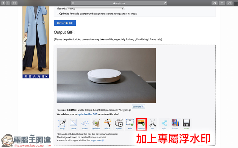Viewport: 238px width, 148px height.
Task: Select the crop tool icon
Action: [x=62, y=124]
